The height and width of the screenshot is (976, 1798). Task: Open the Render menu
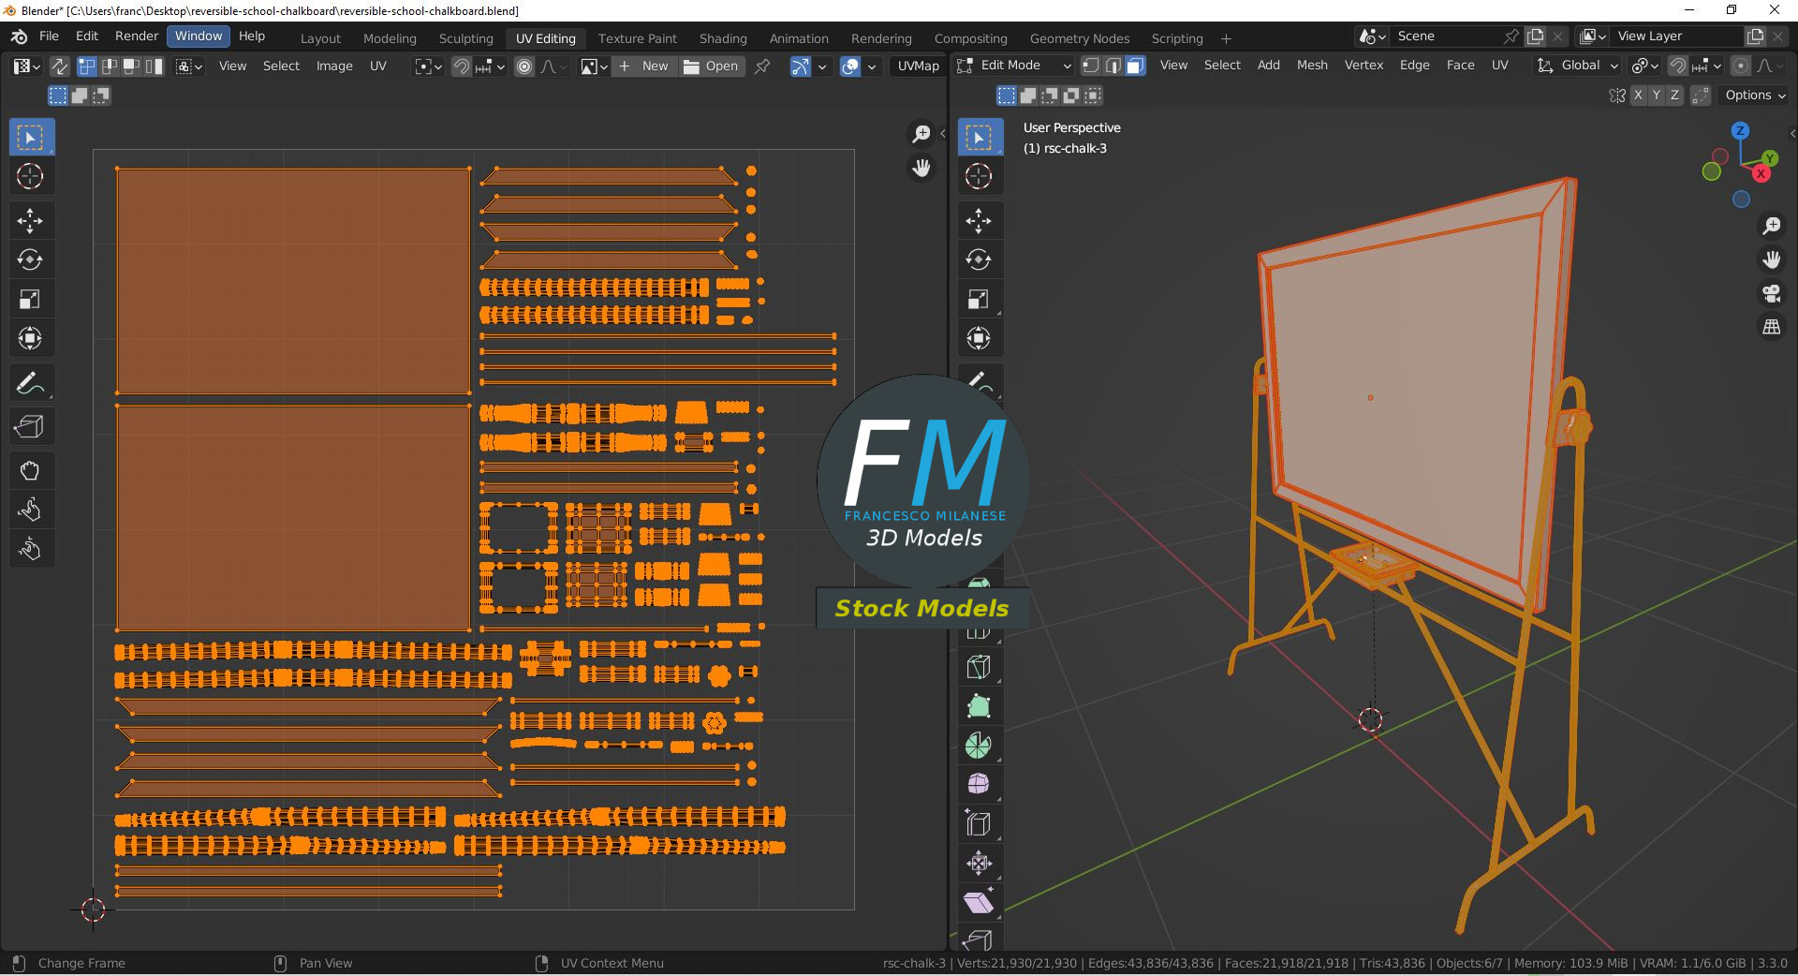click(137, 36)
